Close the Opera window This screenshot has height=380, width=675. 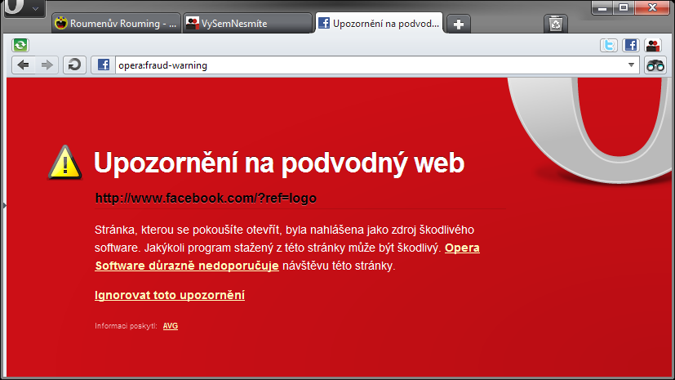[652, 7]
